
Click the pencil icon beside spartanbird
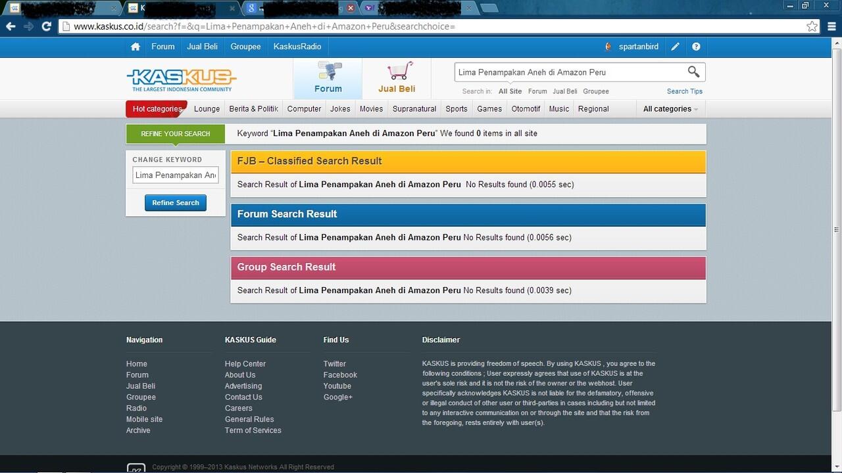675,47
